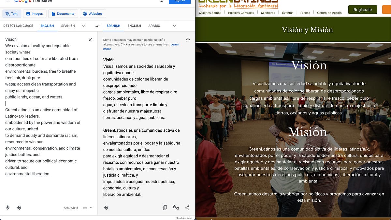Open the Google apps grid icon
391x220 pixels.
pos(161,1)
